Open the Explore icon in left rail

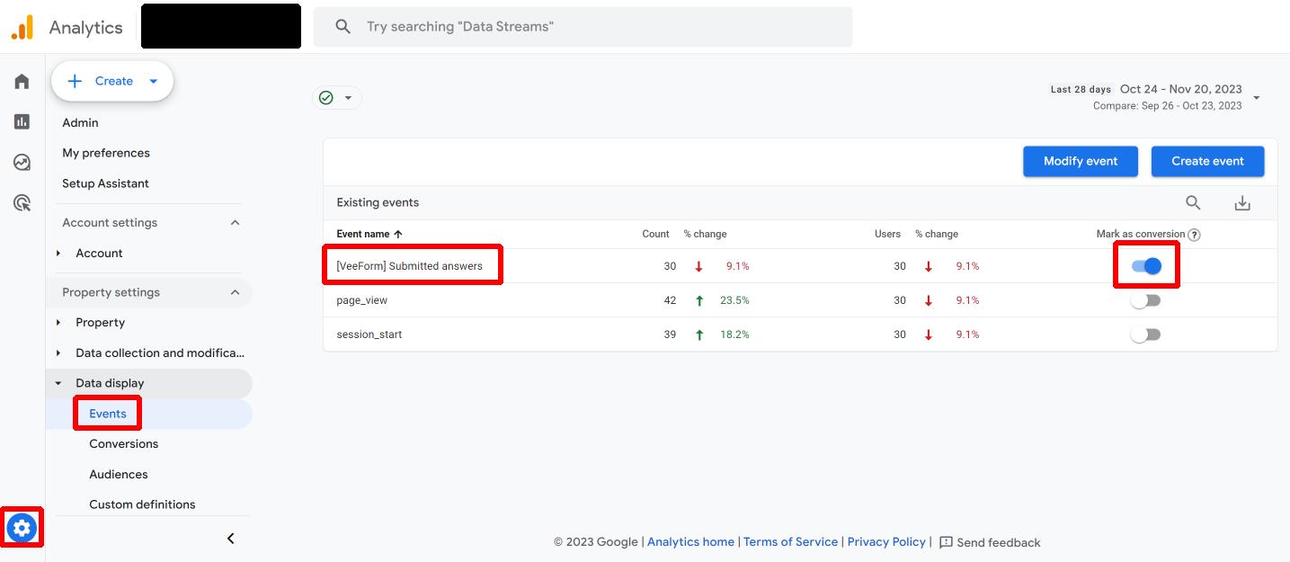tap(22, 162)
